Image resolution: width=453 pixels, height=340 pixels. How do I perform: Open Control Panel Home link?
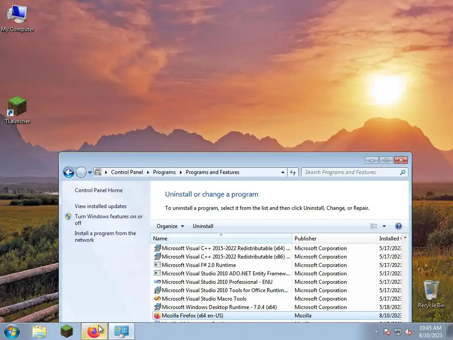coord(99,190)
